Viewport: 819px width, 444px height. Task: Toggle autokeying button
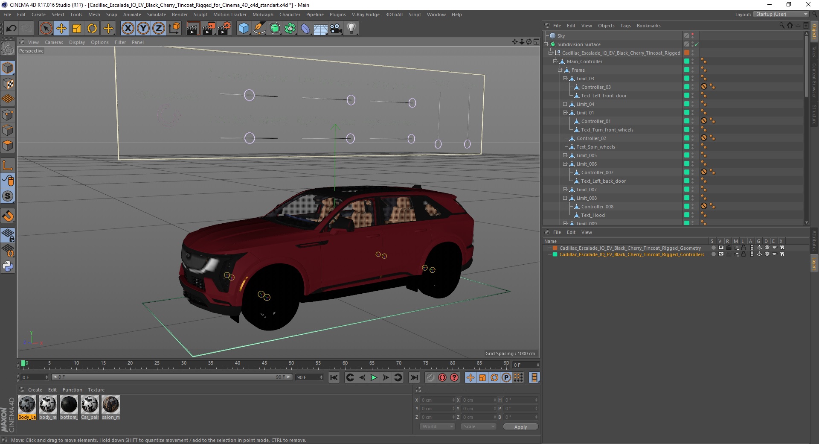442,377
